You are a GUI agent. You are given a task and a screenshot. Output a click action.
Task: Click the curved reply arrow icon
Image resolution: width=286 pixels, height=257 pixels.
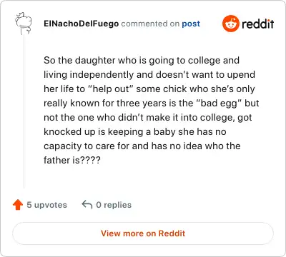pyautogui.click(x=87, y=205)
